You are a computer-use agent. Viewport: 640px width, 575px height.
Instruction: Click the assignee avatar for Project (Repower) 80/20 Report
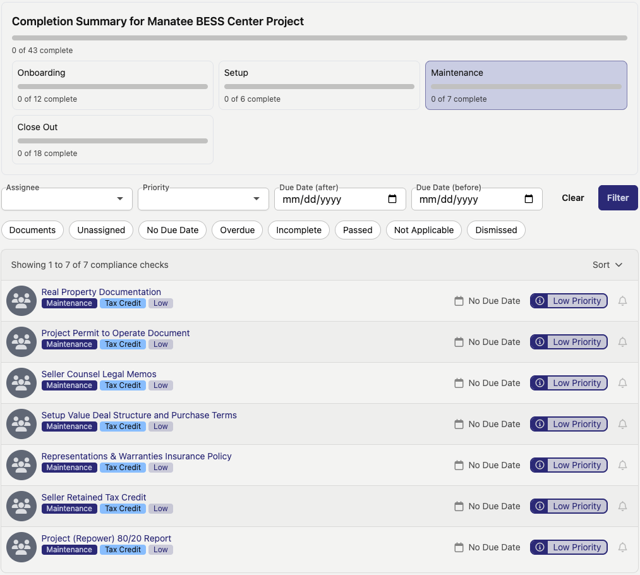point(21,547)
